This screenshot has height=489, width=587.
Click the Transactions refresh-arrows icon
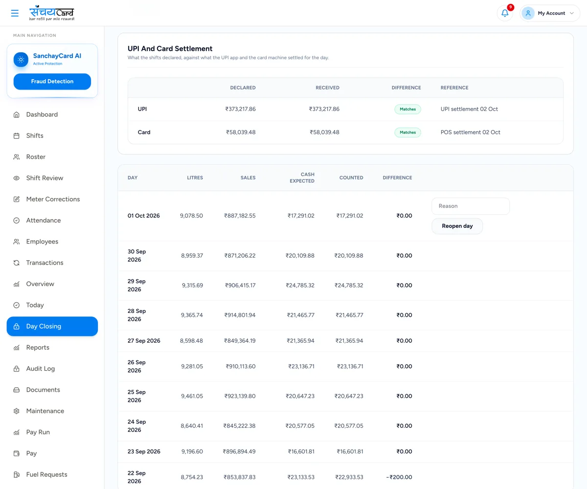coord(16,263)
